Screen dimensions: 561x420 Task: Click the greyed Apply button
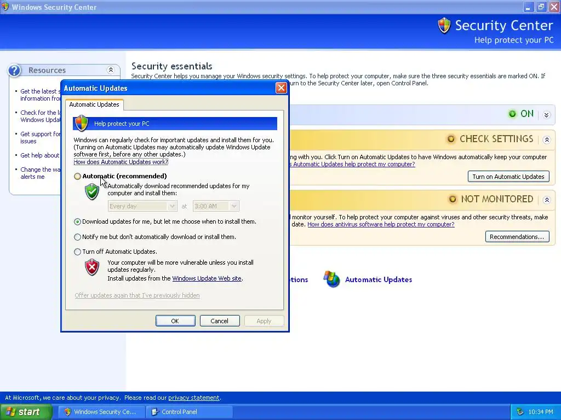click(x=264, y=320)
